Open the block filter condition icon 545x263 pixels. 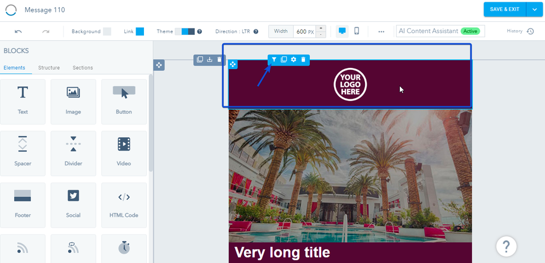pyautogui.click(x=274, y=60)
